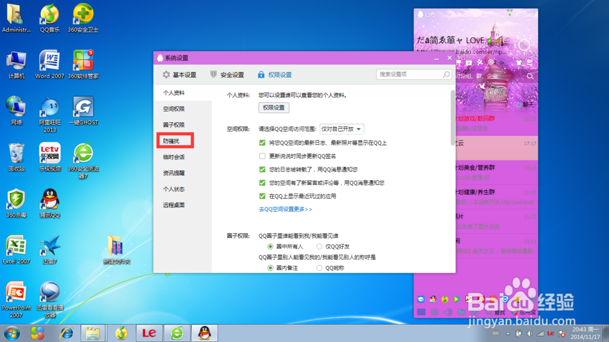
Task: Select the 乐视视频 desktop icon
Action: click(x=50, y=157)
